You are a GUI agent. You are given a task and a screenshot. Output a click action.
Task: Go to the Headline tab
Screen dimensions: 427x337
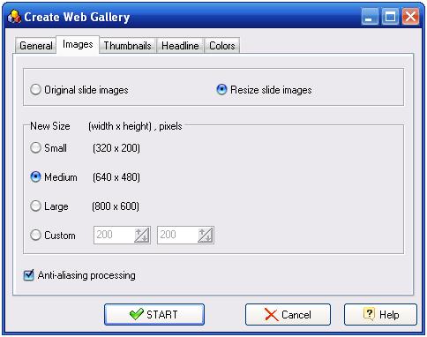180,46
